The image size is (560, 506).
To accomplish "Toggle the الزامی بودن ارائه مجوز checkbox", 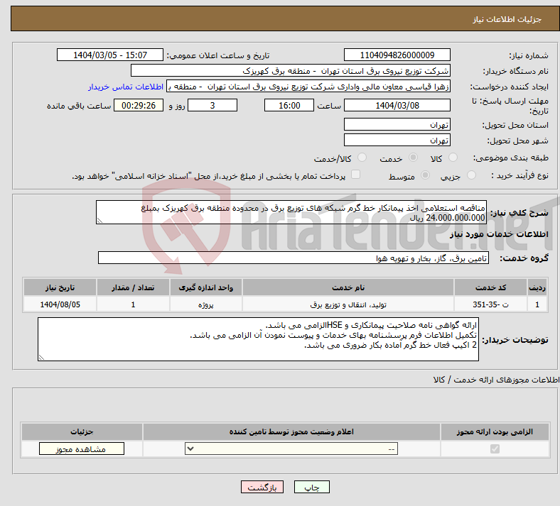I will 495,449.
